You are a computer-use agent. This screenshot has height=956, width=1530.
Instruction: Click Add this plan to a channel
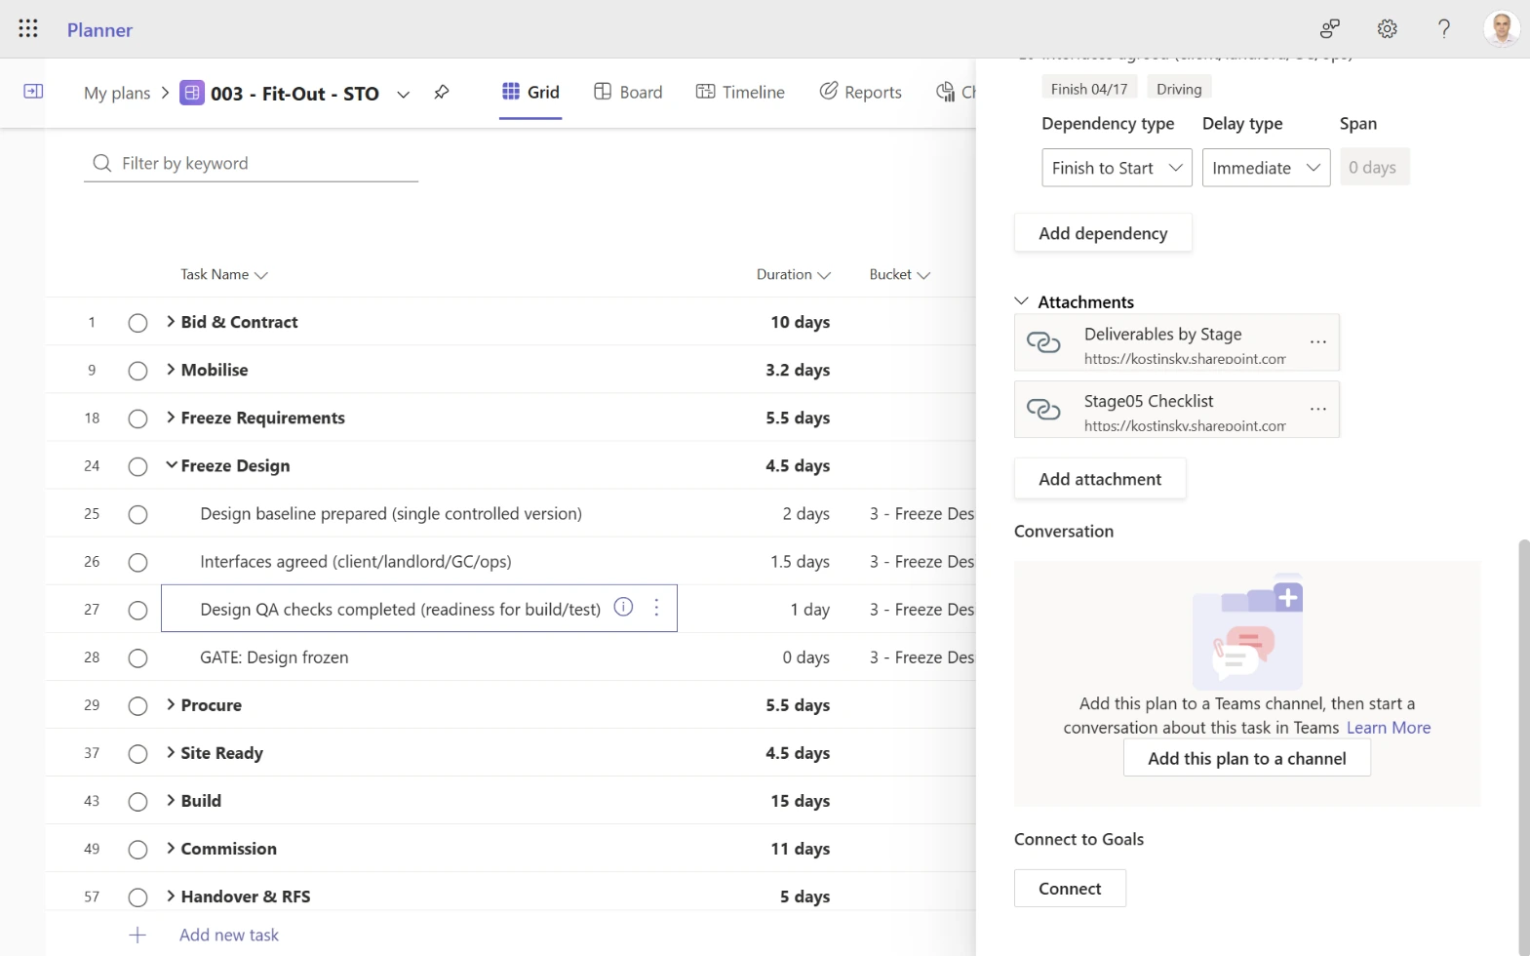pyautogui.click(x=1247, y=758)
